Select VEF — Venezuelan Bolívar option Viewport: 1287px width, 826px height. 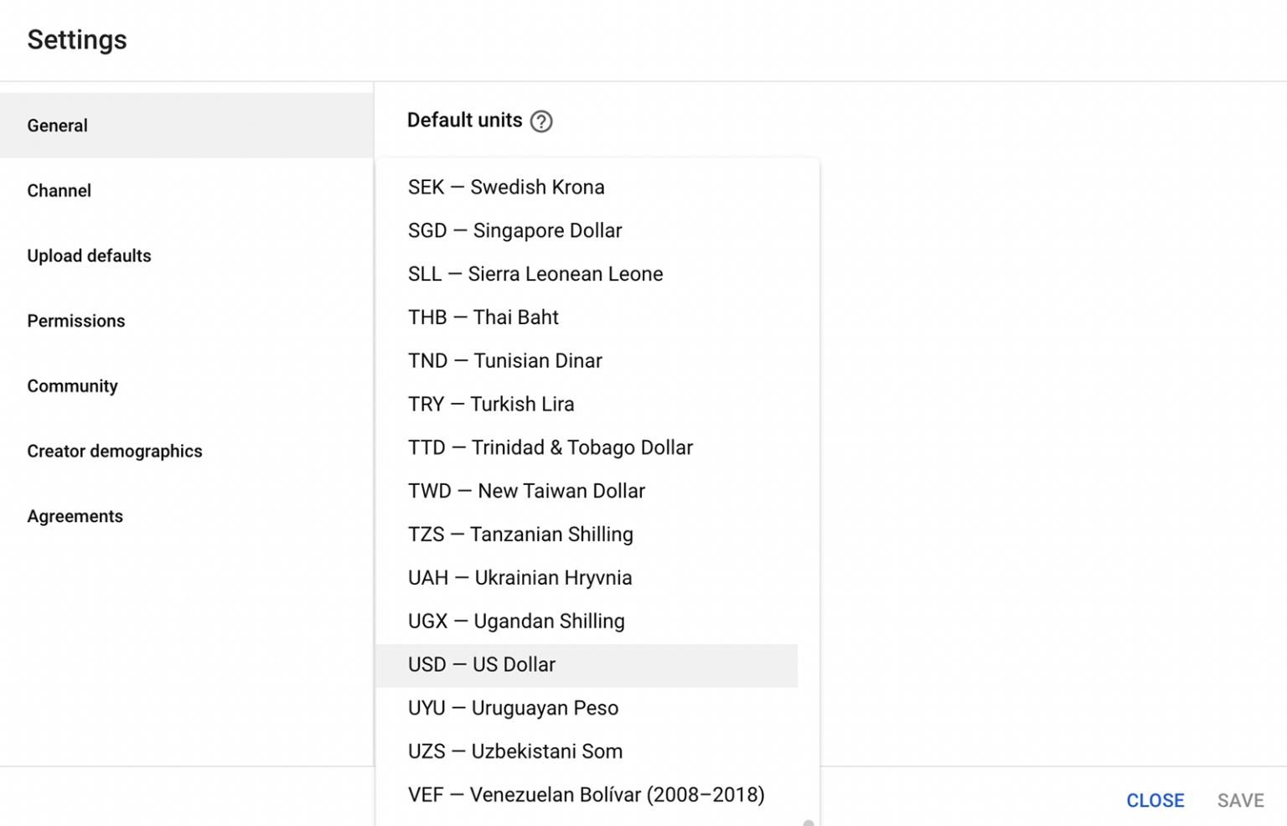tap(586, 795)
